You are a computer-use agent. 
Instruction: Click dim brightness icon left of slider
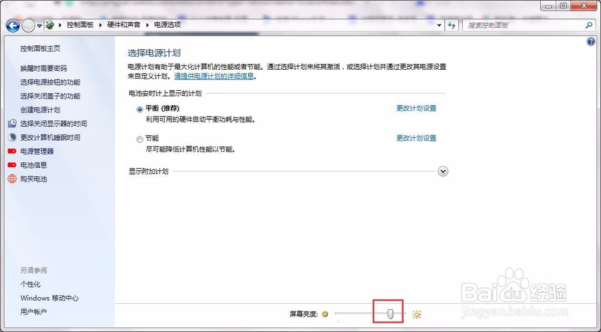(x=325, y=314)
